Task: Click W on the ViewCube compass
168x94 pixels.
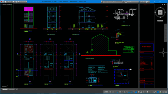Action: [155, 13]
